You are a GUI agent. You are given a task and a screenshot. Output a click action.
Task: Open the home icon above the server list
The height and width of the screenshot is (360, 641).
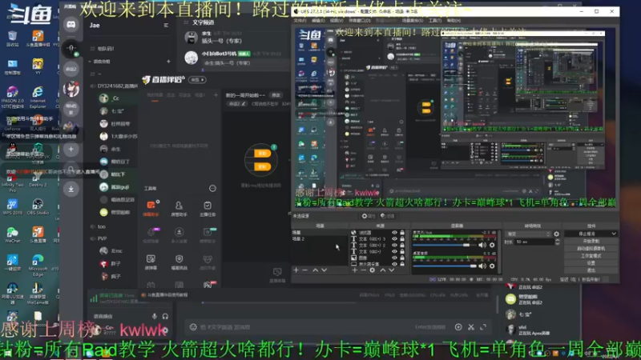coord(71,25)
